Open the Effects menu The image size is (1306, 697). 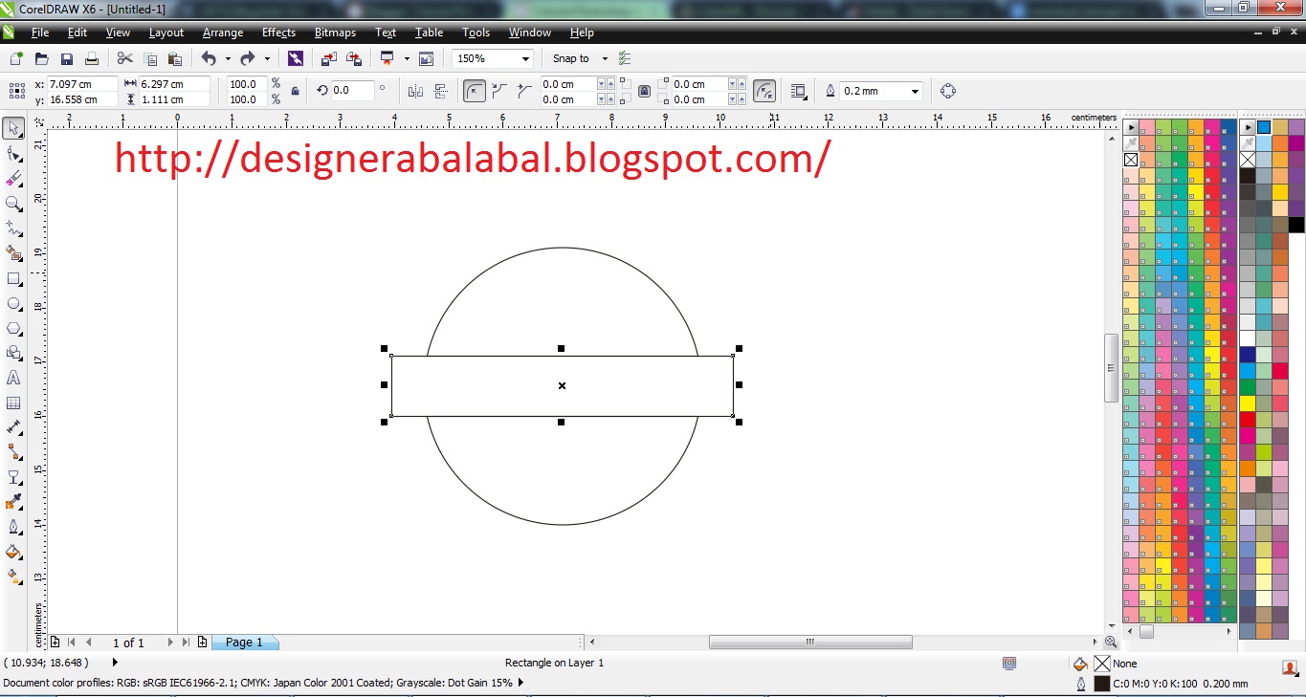point(279,33)
